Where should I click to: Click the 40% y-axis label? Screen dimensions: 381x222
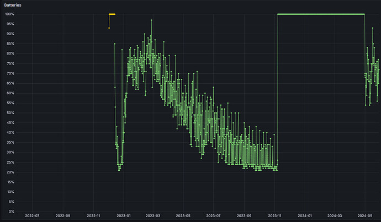(x=10, y=133)
